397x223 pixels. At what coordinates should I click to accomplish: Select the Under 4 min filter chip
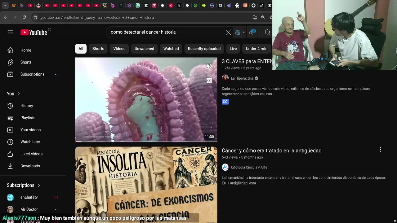(256, 49)
